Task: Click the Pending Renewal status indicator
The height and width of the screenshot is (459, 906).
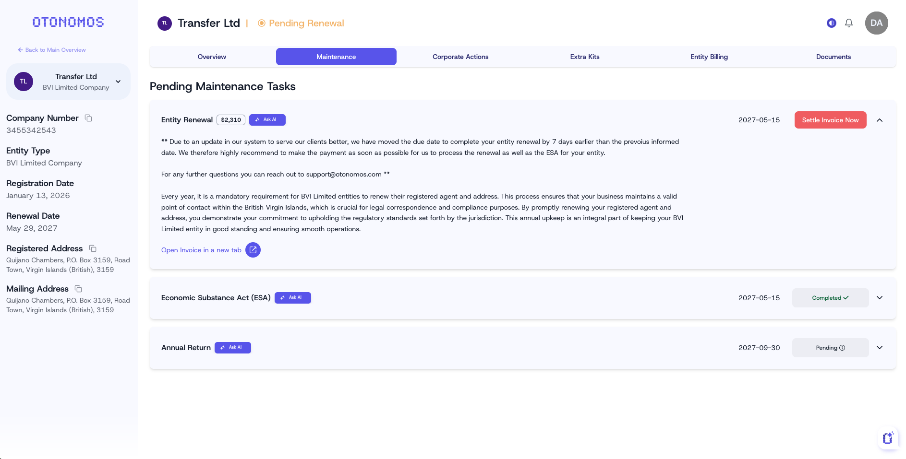Action: point(301,23)
